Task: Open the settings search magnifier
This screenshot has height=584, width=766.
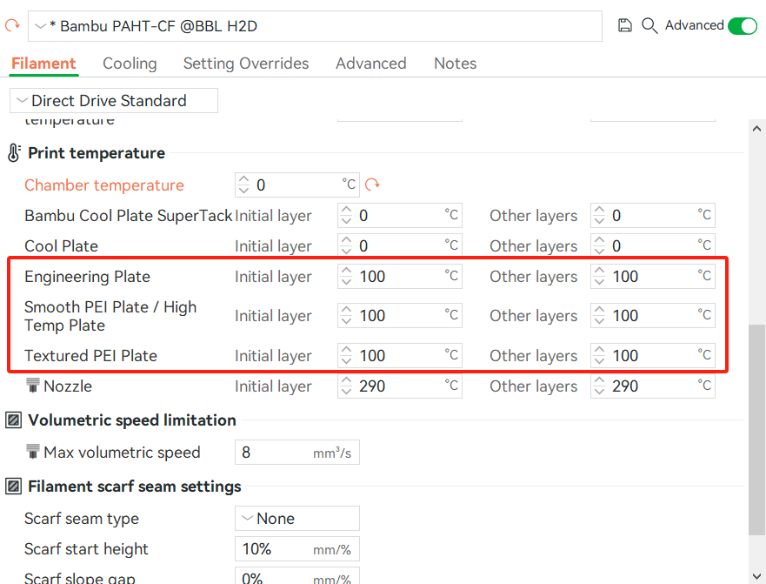Action: (649, 25)
